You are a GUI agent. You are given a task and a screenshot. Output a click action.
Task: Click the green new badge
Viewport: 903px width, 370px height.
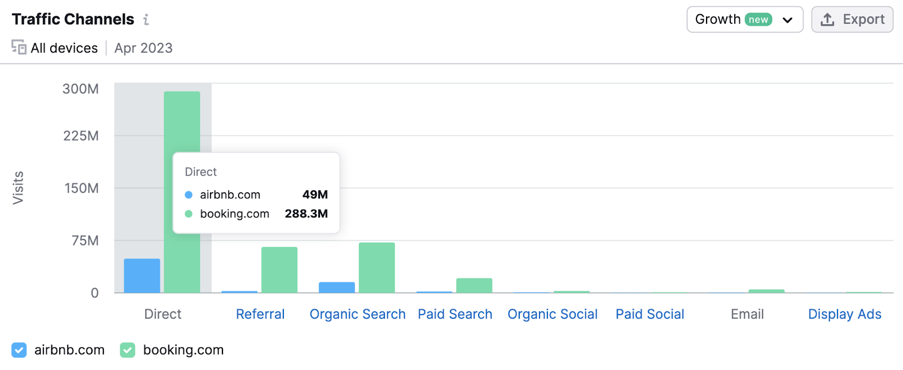[x=759, y=20]
